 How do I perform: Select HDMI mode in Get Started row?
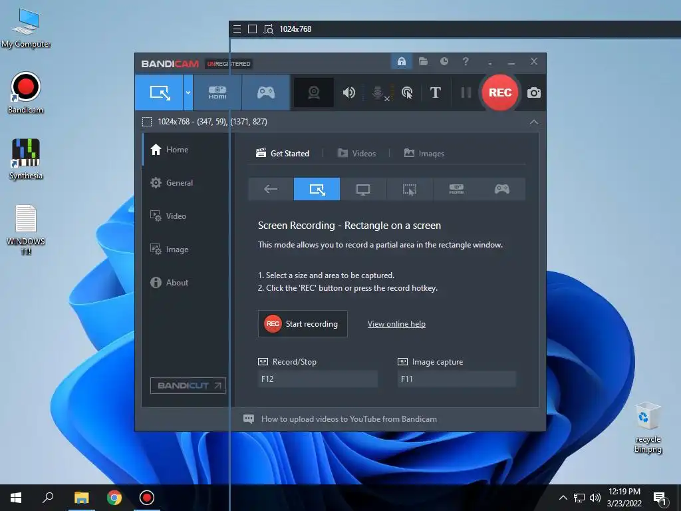pos(456,189)
